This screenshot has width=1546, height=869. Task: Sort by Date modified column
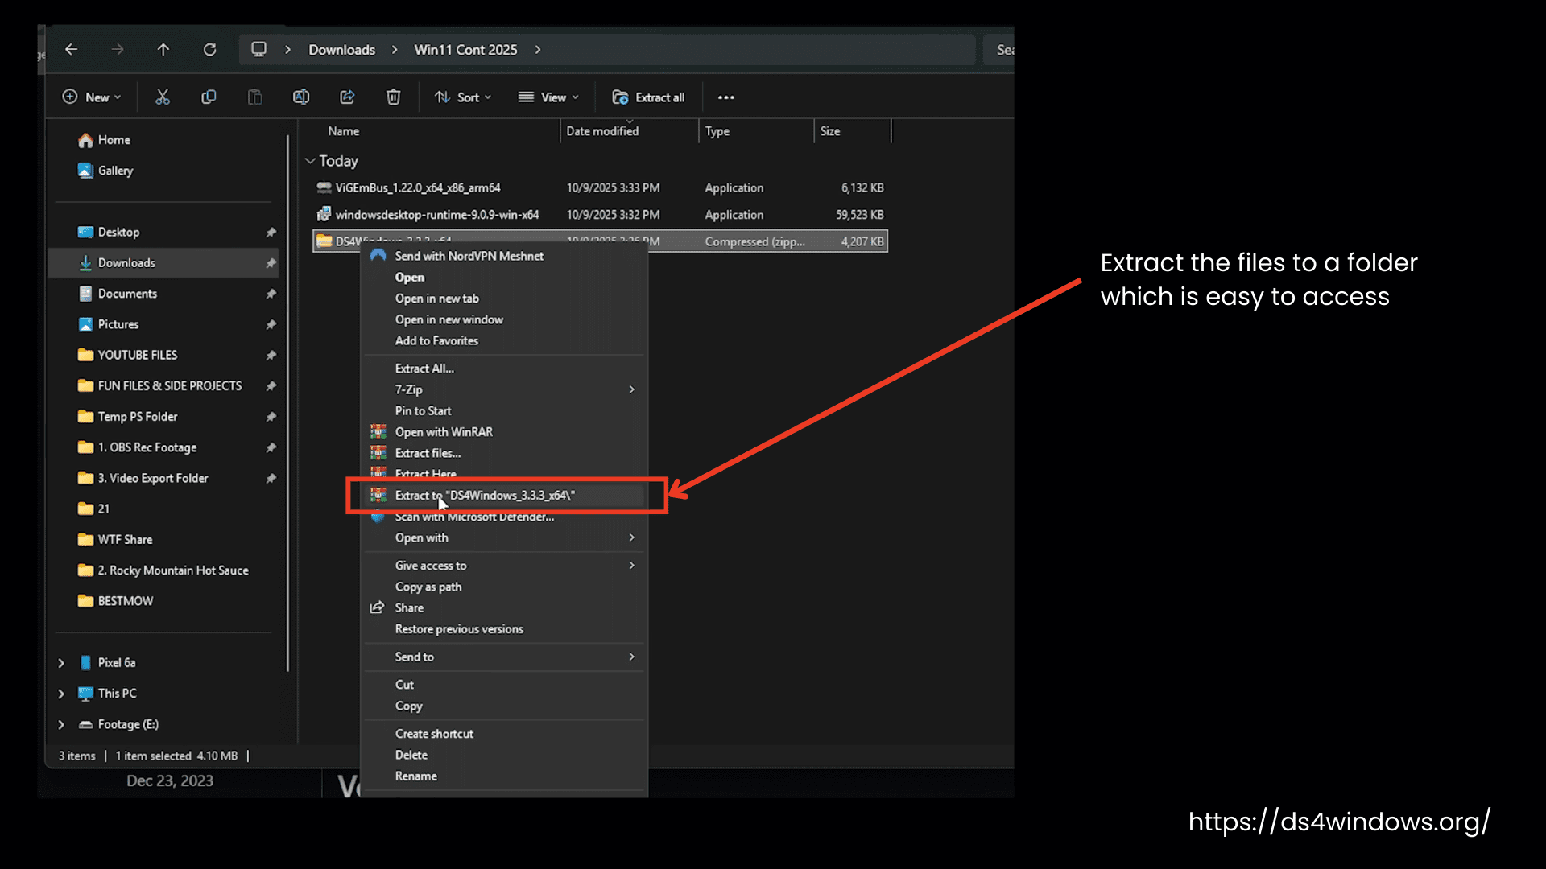(x=602, y=131)
